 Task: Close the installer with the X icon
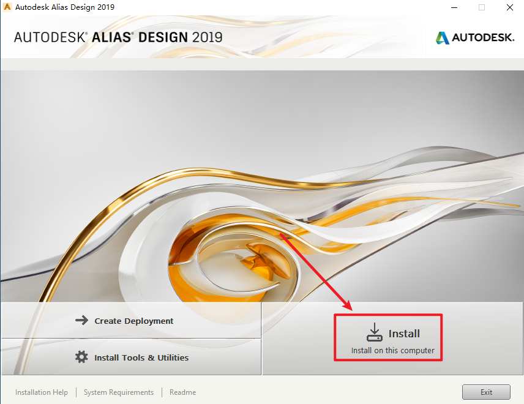coord(509,7)
